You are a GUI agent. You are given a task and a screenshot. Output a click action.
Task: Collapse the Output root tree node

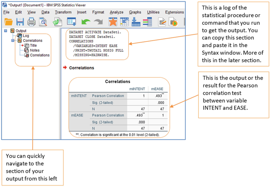pos(6,31)
